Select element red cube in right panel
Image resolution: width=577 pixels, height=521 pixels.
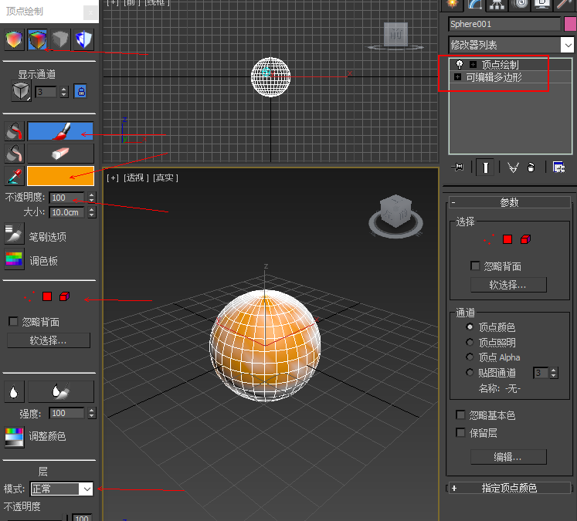(x=525, y=240)
